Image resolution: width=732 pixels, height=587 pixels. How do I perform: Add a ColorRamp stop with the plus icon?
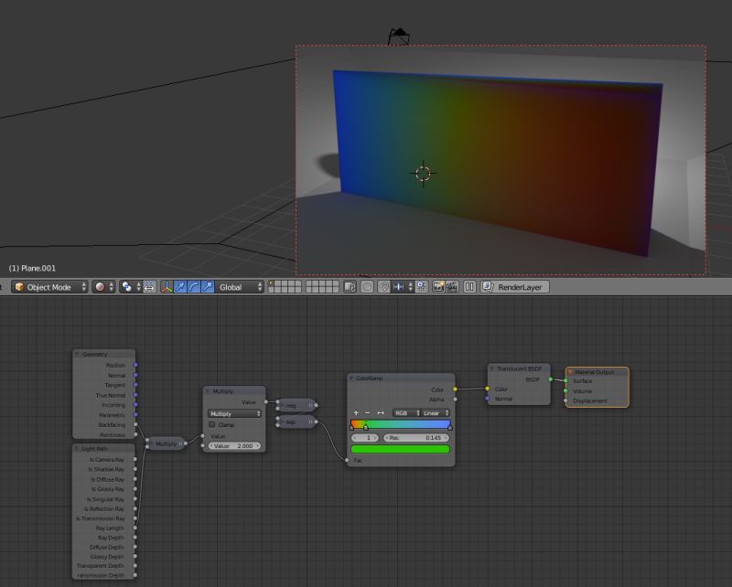tap(356, 413)
